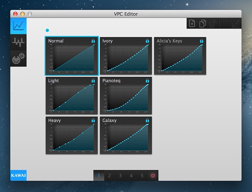
Task: Open the MIDI settings sidebar tab
Action: pos(18,58)
